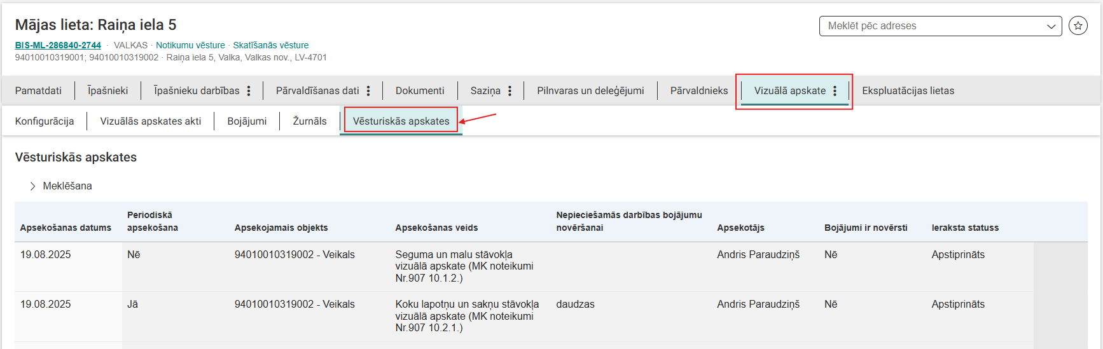Sort by Apsekošanas datums column header
This screenshot has height=349, width=1103.
tap(66, 228)
